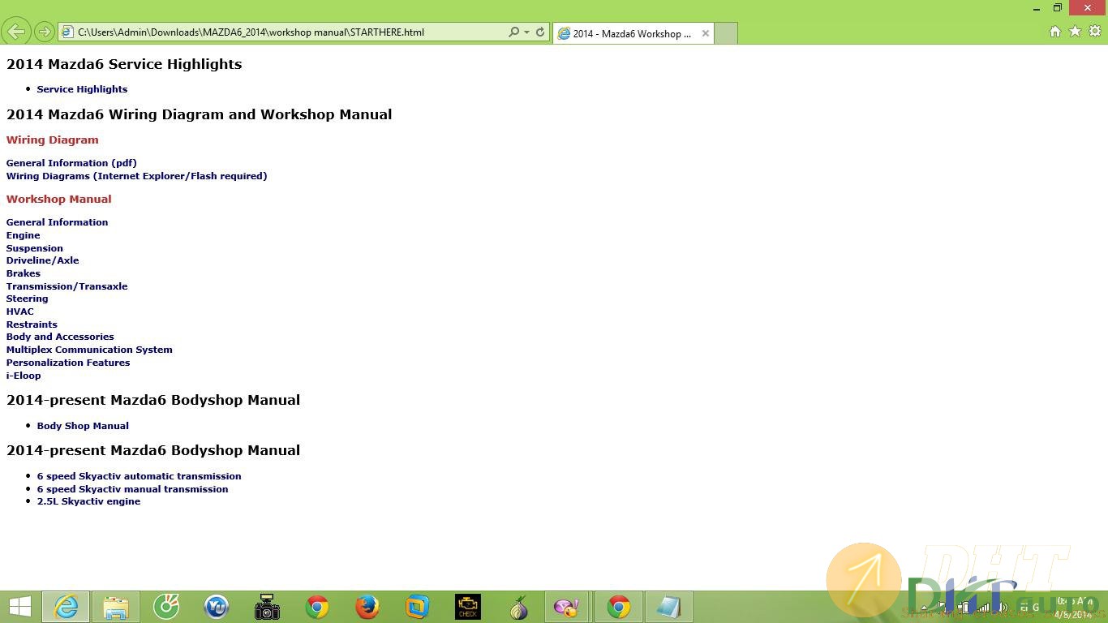The height and width of the screenshot is (623, 1108).
Task: Go back with the browser Back arrow
Action: click(x=16, y=32)
